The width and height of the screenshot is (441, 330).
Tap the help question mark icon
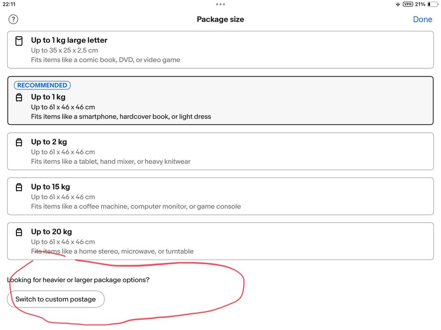click(14, 19)
